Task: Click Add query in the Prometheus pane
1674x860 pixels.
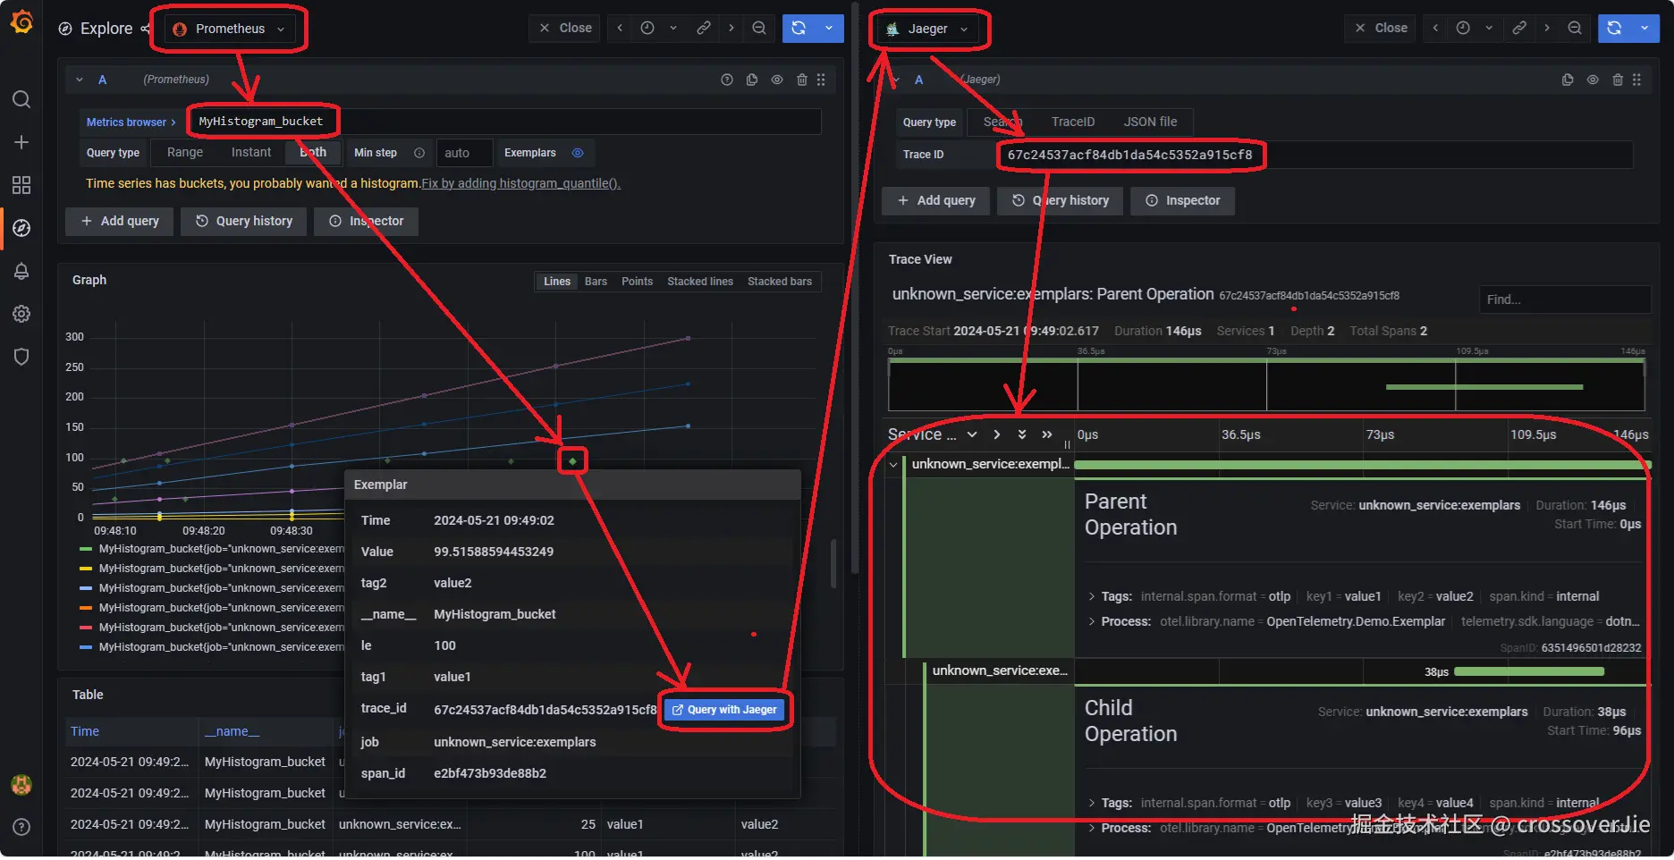Action: coord(120,221)
